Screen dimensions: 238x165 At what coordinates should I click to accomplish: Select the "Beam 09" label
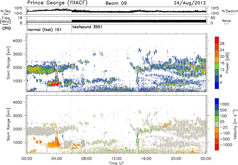pyautogui.click(x=116, y=3)
